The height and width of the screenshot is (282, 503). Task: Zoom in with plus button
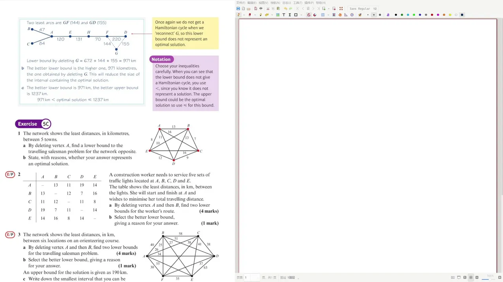(499, 277)
